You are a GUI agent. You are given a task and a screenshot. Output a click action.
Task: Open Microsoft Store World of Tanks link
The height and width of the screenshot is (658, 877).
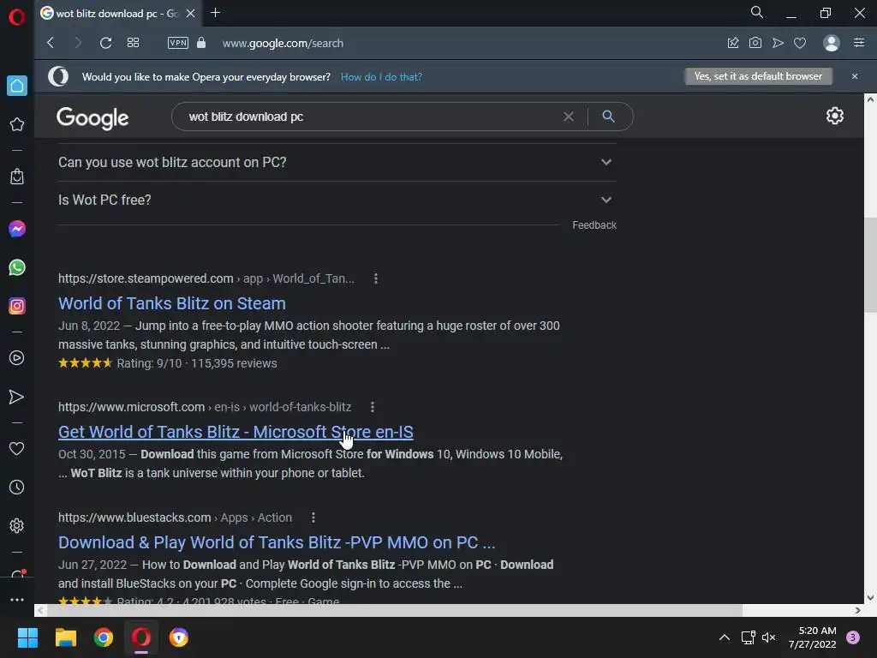coord(236,432)
